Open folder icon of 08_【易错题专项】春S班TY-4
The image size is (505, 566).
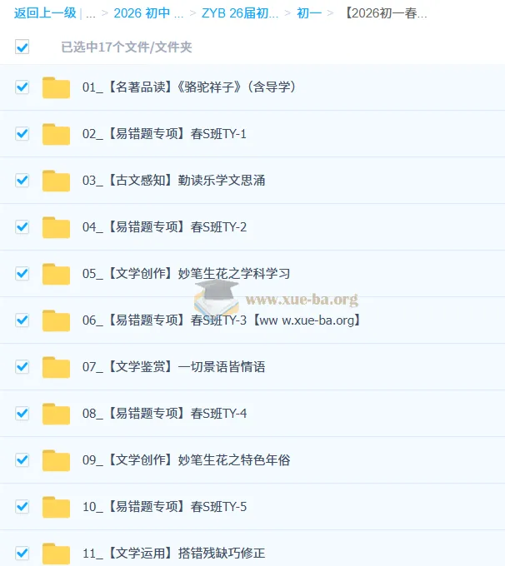click(x=56, y=414)
